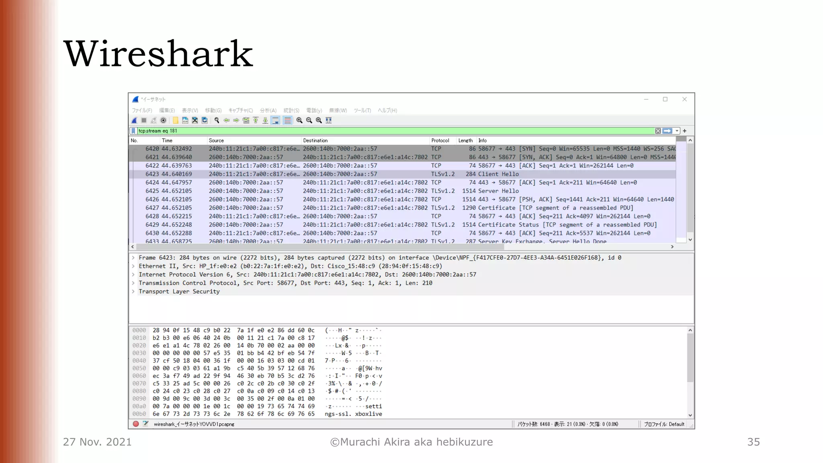Image resolution: width=823 pixels, height=463 pixels.
Task: Open Find Packet magnifier tool
Action: click(217, 120)
